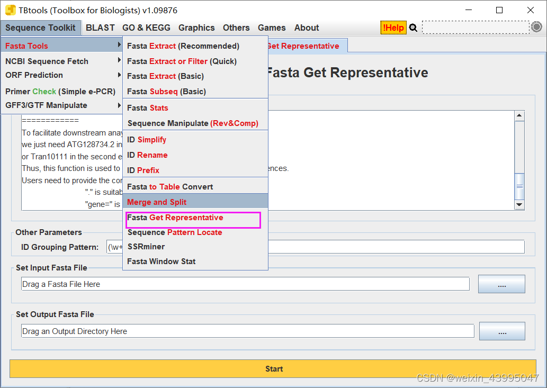The height and width of the screenshot is (388, 547).
Task: Maximize the TBtools window
Action: tap(499, 10)
